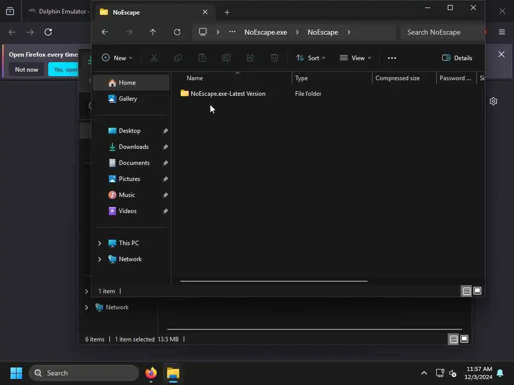Switch front window to details list view
Viewport: 514px width, 385px height.
[466, 291]
